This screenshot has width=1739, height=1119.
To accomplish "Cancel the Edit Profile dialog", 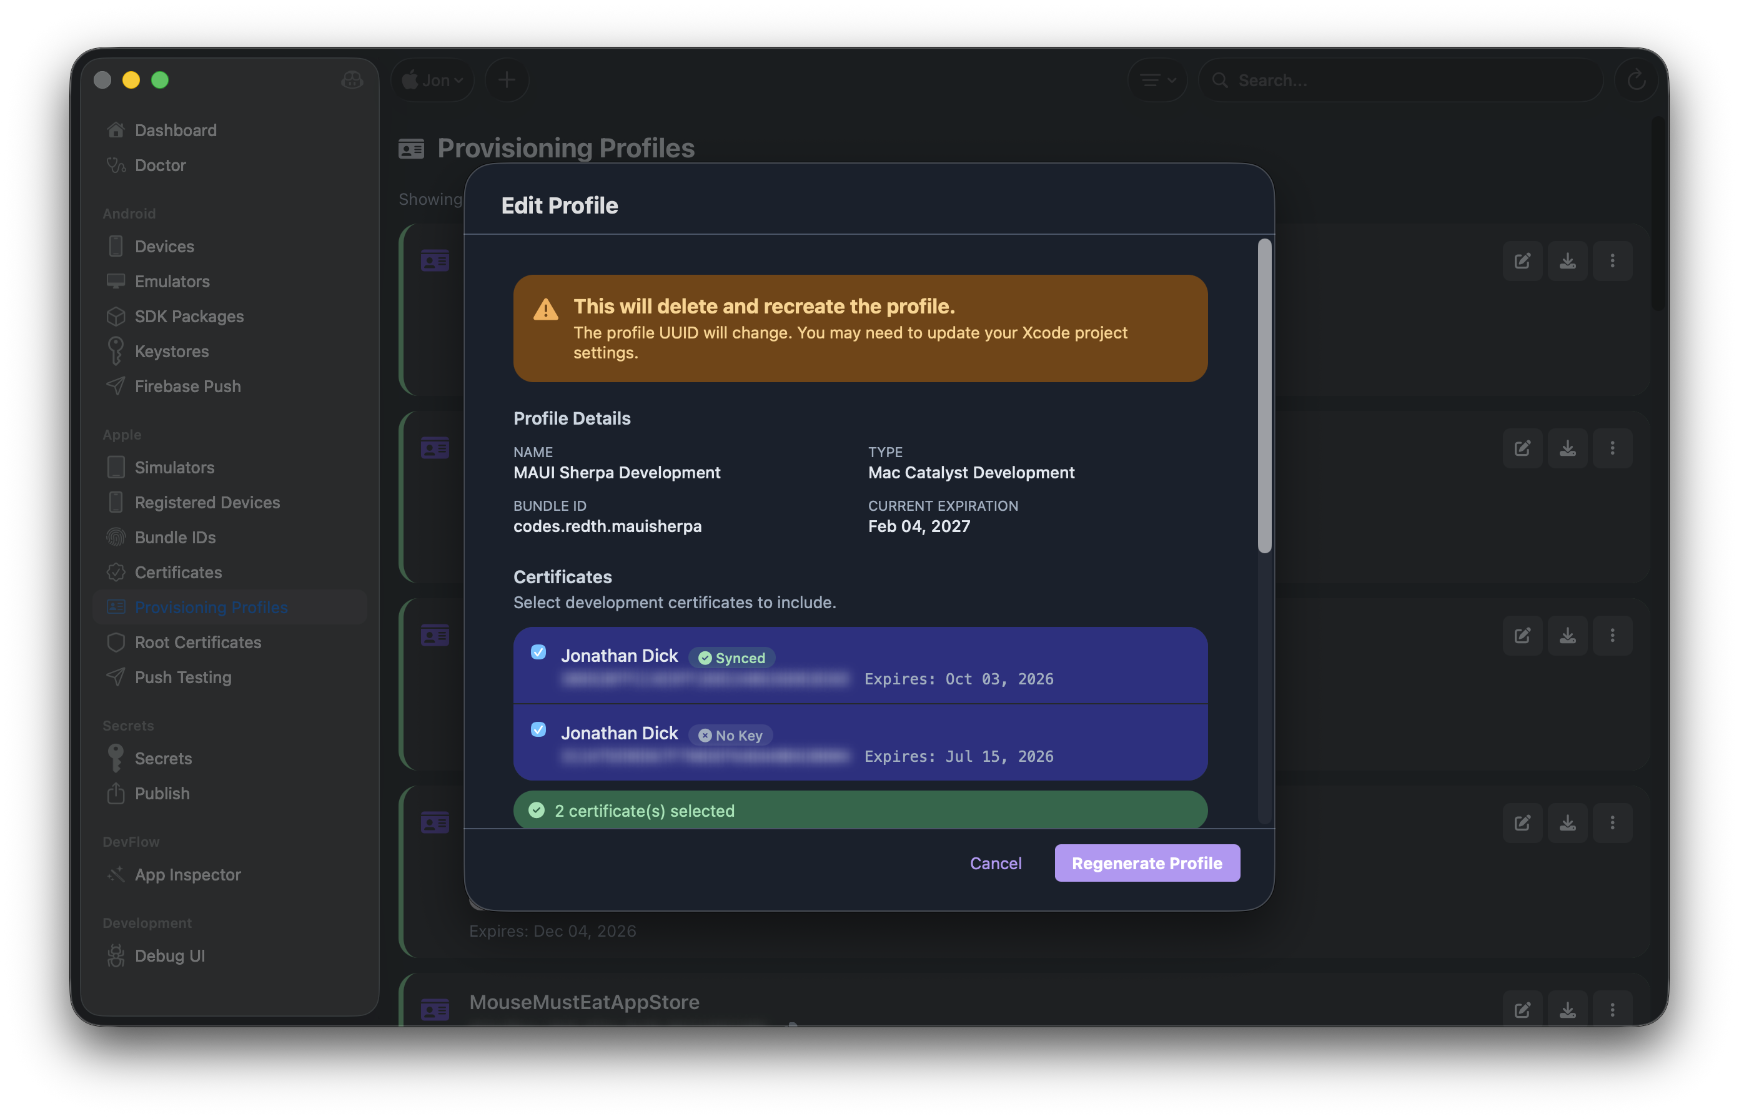I will [996, 863].
